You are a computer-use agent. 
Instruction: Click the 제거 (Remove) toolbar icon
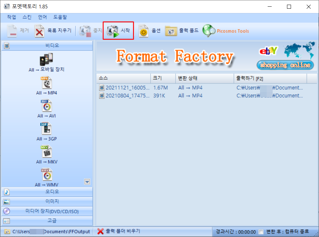click(x=12, y=31)
